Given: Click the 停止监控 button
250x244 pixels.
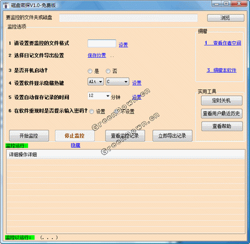Looking at the screenshot, I should [74, 136].
